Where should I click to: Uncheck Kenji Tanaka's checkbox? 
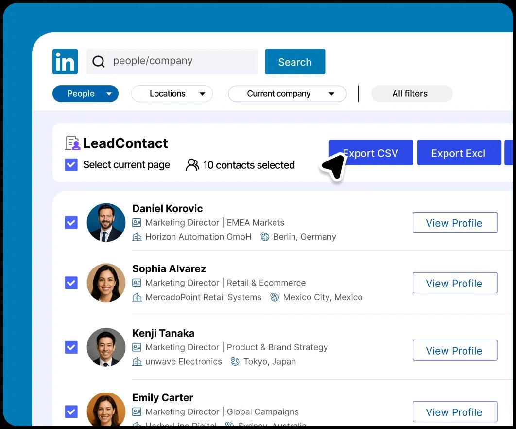click(71, 347)
